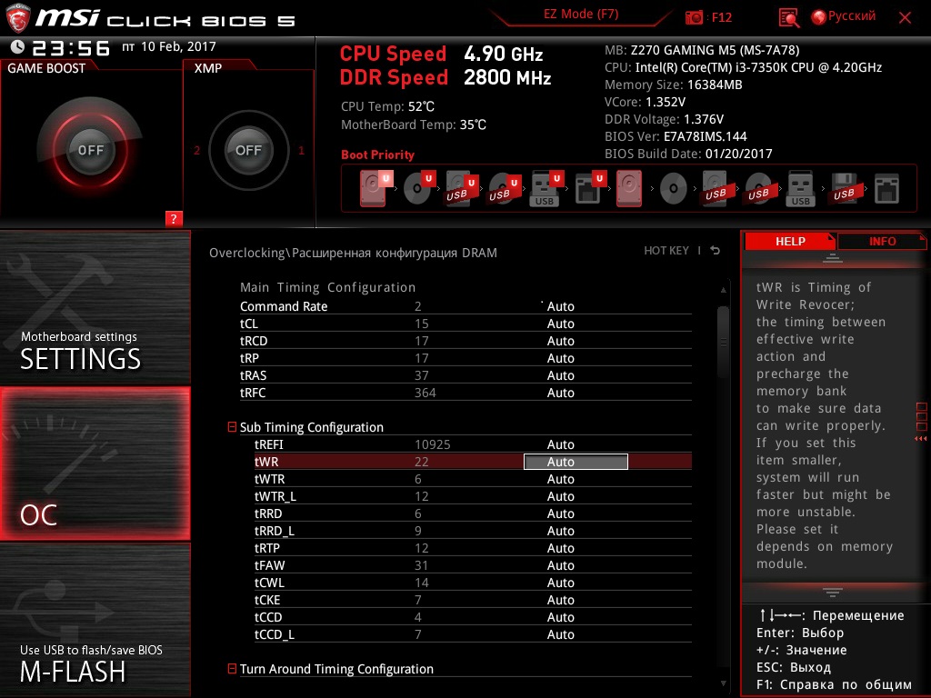Open the tFAW Auto setting
This screenshot has height=698, width=931.
560,565
